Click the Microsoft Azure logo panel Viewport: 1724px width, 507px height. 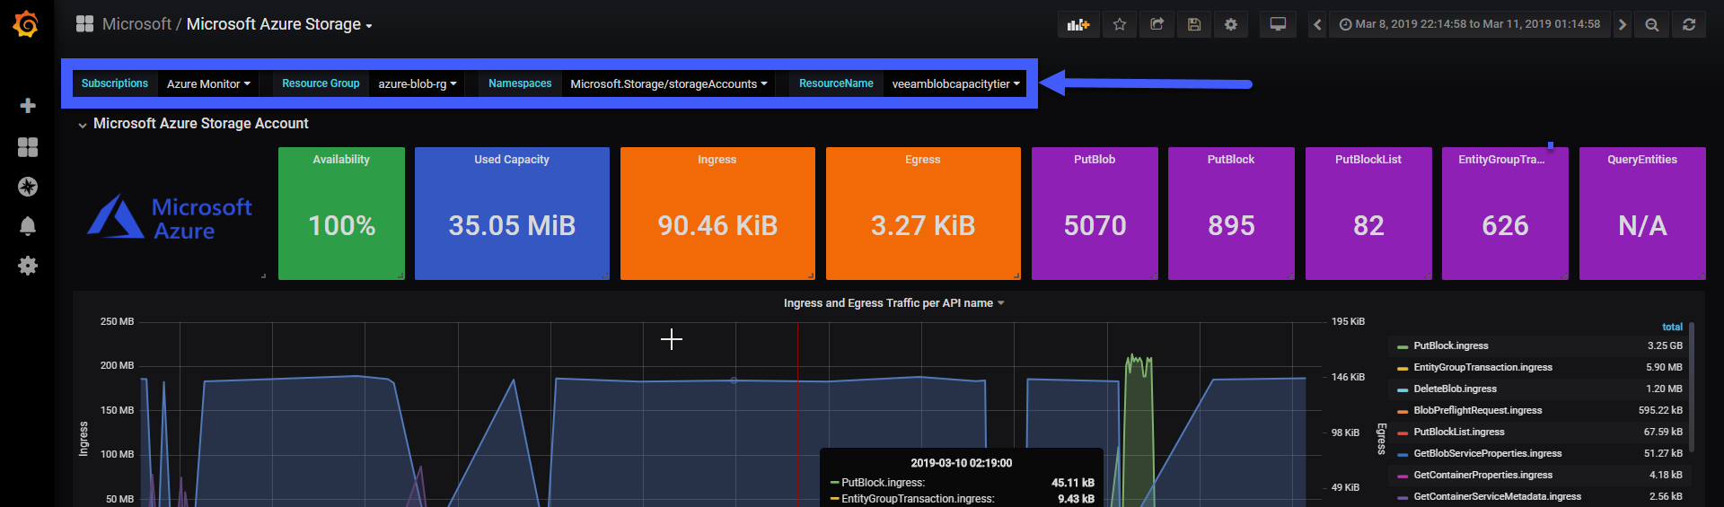(x=171, y=215)
